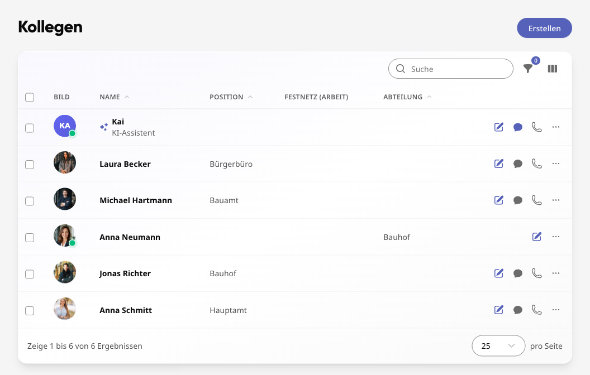Image resolution: width=590 pixels, height=375 pixels.
Task: Open chat with Anna Schmitt
Action: tap(518, 310)
